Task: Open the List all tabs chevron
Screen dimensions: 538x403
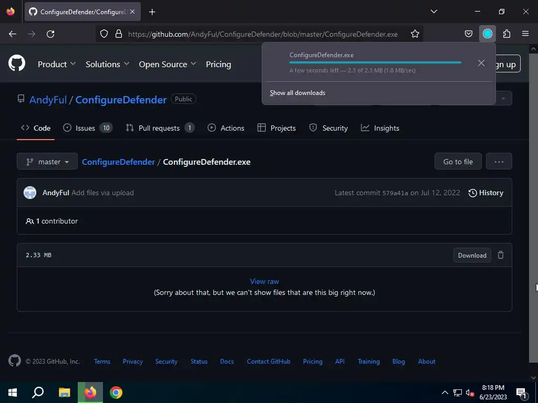Action: pyautogui.click(x=433, y=12)
